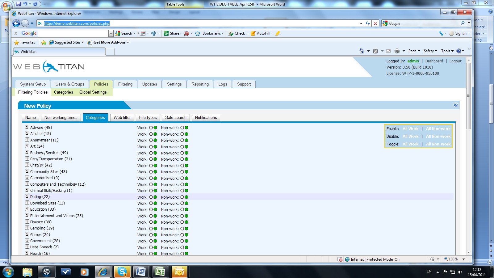Screen dimensions: 494x278
Task: Click Enable All Work link
Action: coord(410,129)
